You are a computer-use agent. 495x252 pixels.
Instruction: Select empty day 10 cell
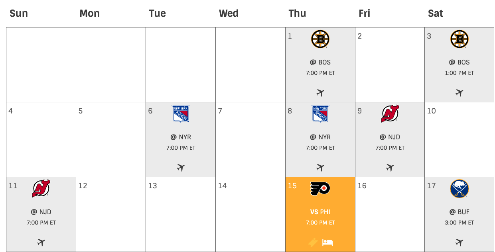460,139
